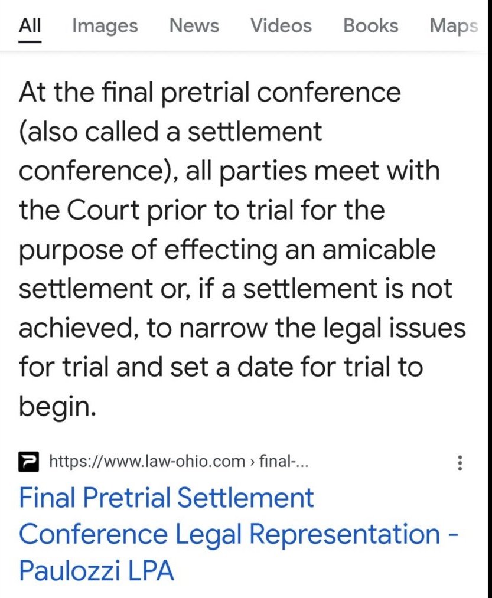Viewport: 492px width, 598px height.
Task: Tap the snippet line "achieved, to narrow the legal issues"
Action: tap(242, 328)
